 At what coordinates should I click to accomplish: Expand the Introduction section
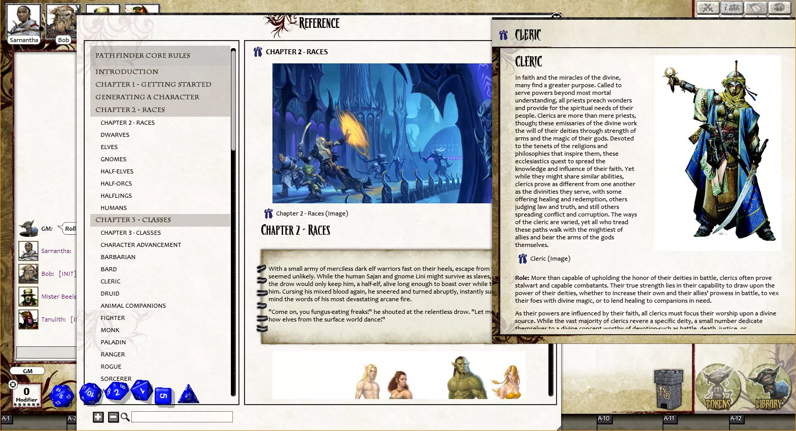(x=160, y=71)
